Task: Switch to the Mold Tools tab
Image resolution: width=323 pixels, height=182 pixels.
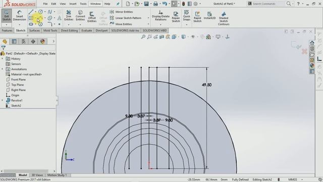Action: click(50, 30)
